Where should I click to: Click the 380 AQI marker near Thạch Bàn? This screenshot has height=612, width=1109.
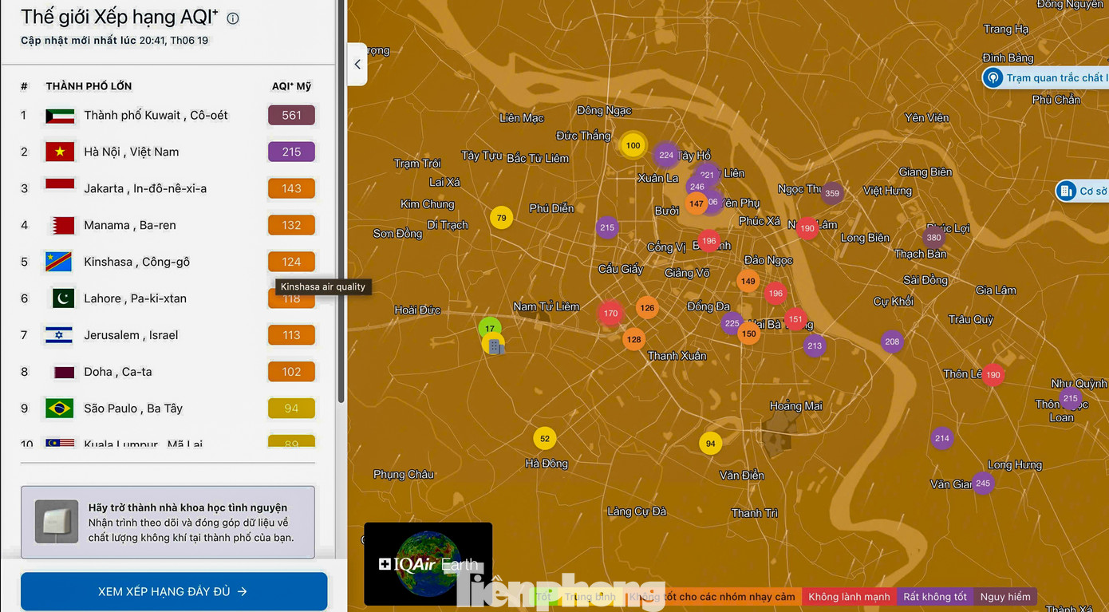(x=934, y=237)
